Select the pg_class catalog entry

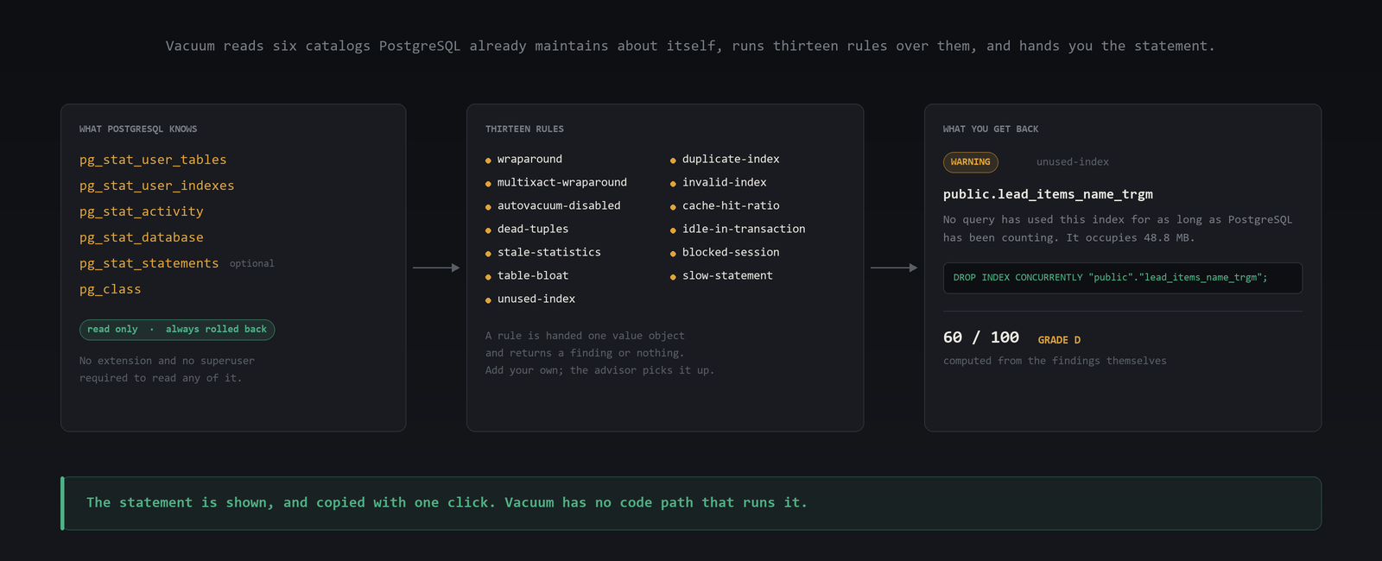110,289
